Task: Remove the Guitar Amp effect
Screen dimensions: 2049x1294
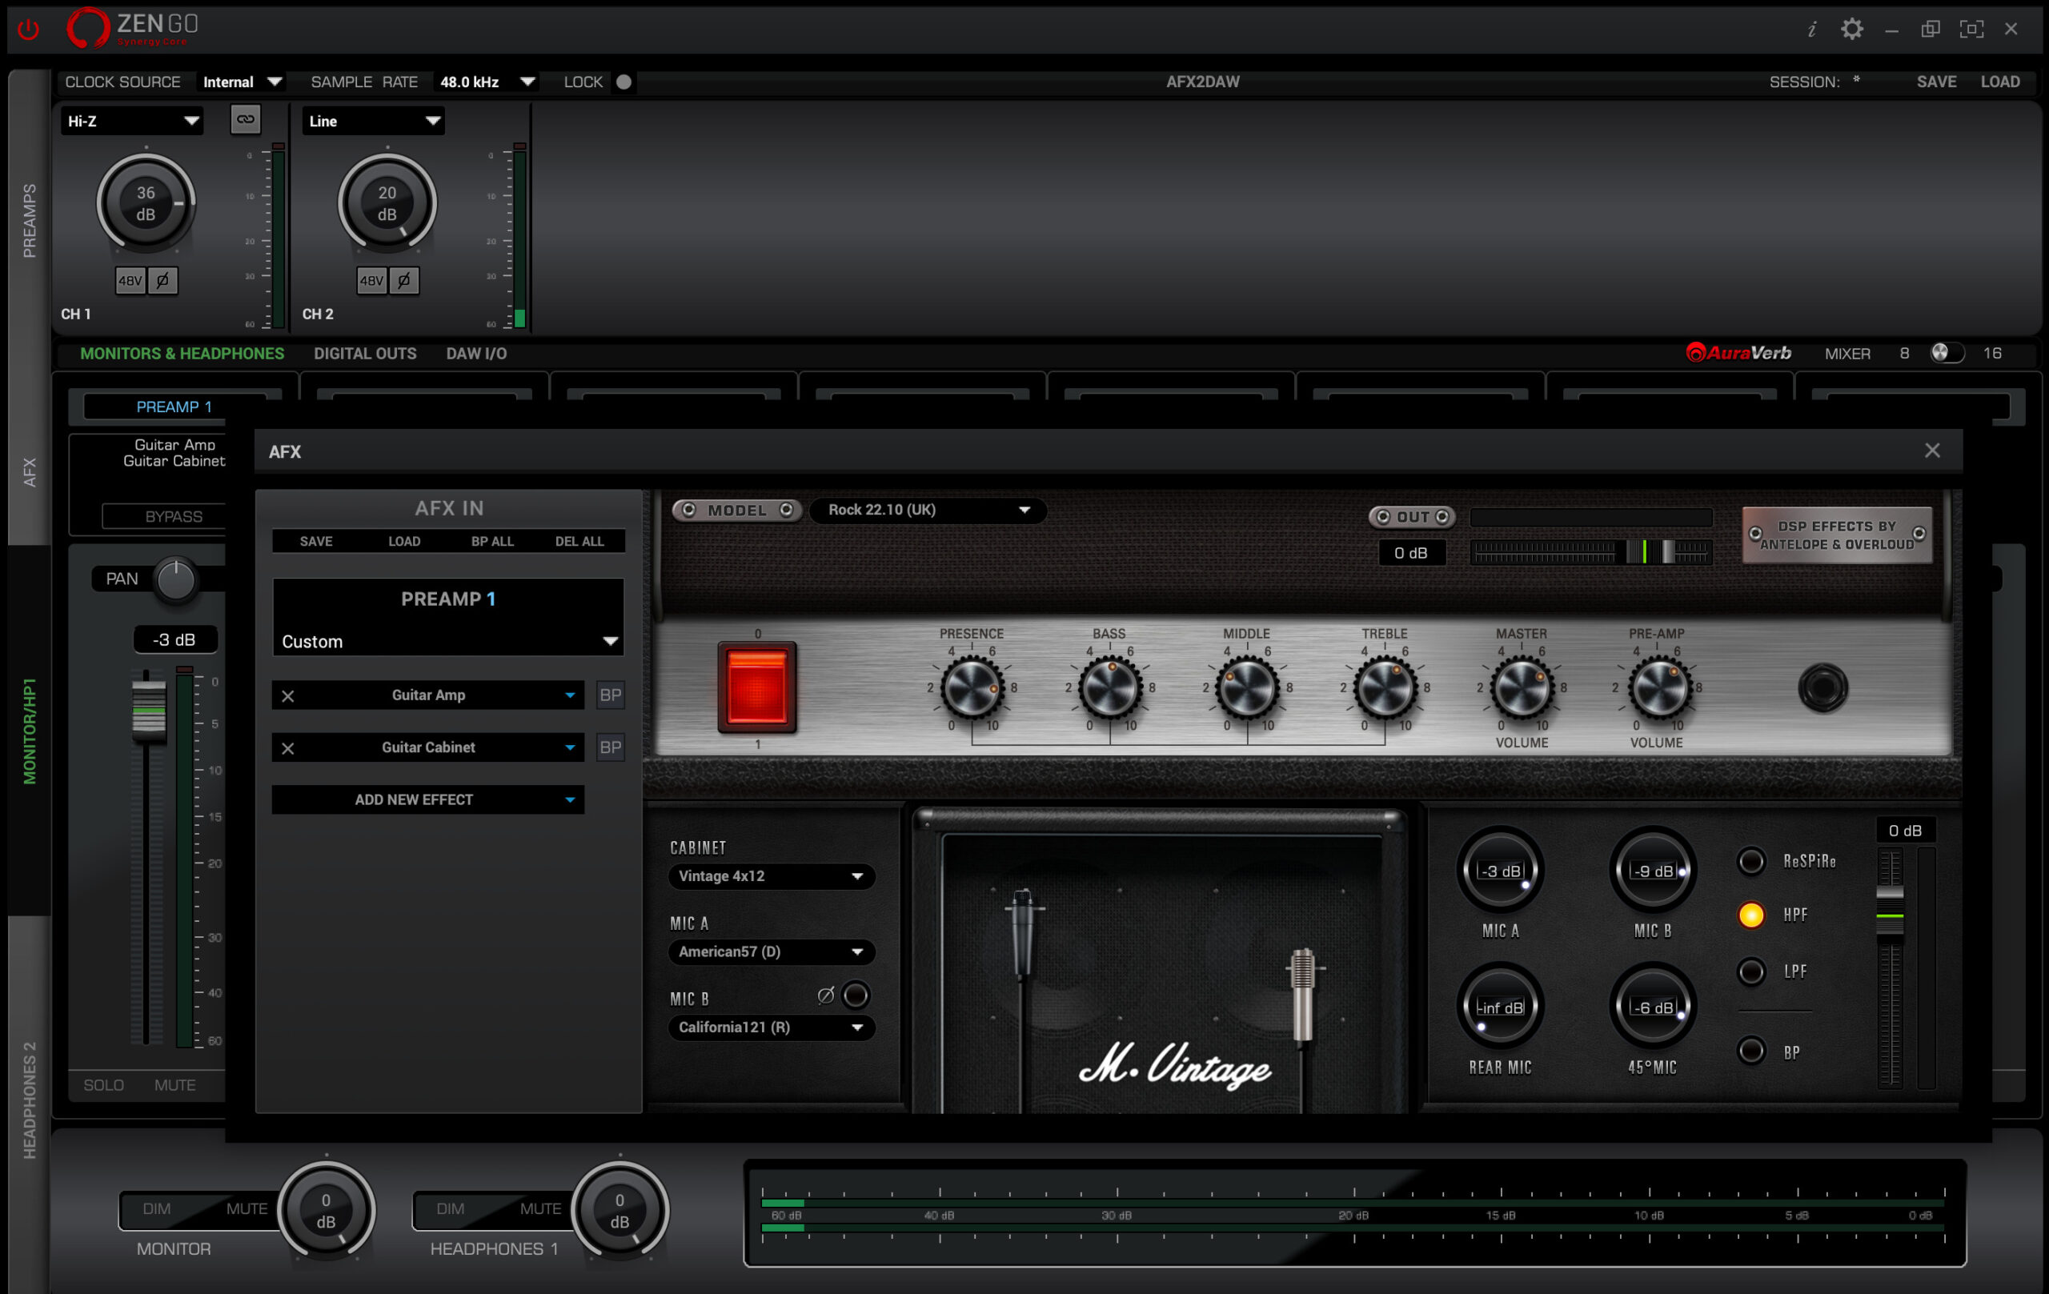Action: click(x=287, y=696)
